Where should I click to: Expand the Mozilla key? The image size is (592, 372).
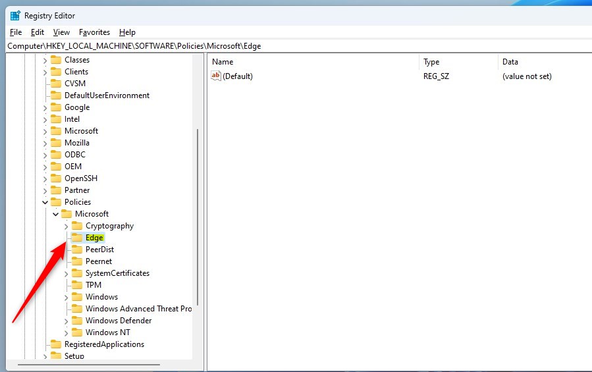45,144
